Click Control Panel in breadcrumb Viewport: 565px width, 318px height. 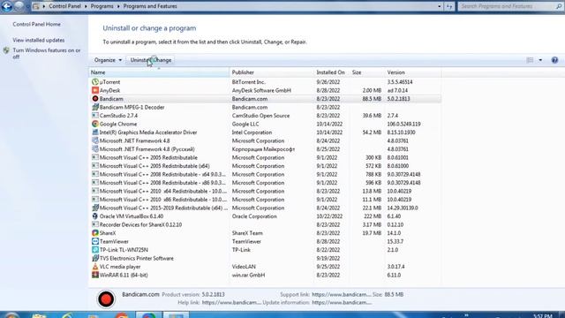[64, 6]
